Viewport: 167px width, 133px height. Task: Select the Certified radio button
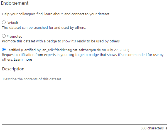4,50
